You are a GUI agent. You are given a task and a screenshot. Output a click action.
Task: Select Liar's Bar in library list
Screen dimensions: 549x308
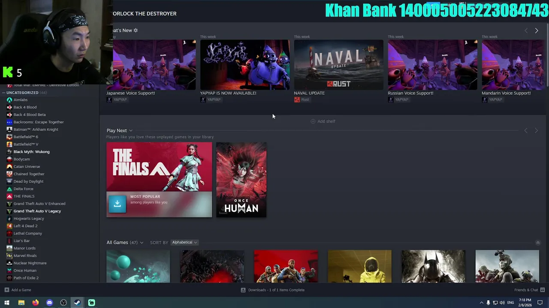pyautogui.click(x=21, y=241)
